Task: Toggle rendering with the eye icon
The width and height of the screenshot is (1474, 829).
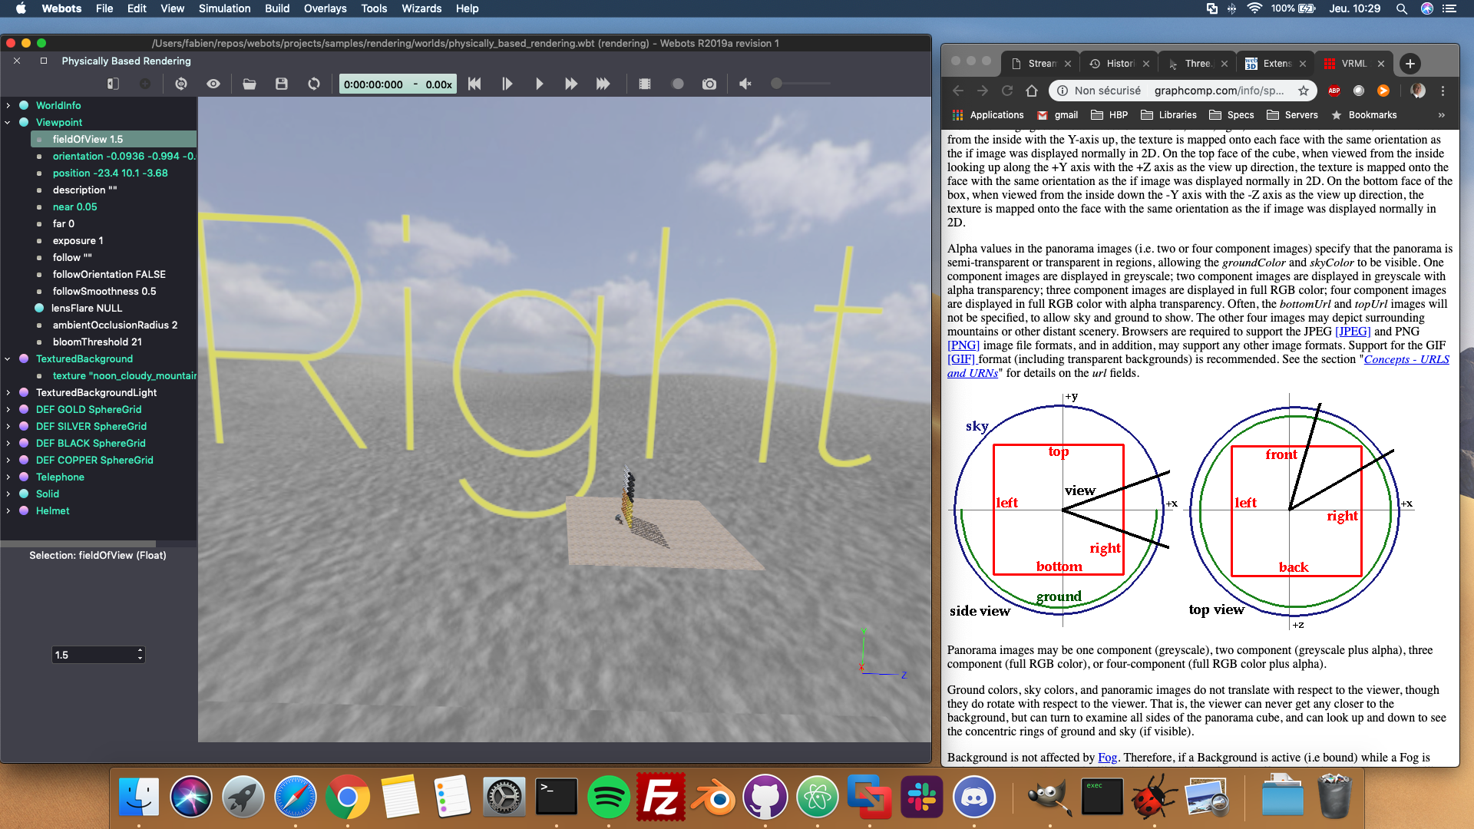Action: (x=213, y=84)
